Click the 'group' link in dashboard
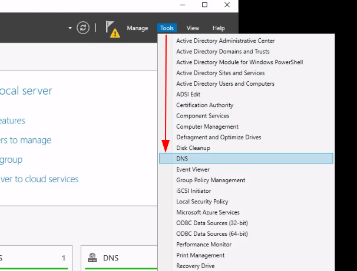Viewport: 357px width, 271px height. [x=11, y=160]
